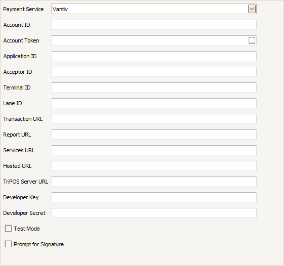
Task: Click the Lane ID input field
Action: (x=154, y=103)
